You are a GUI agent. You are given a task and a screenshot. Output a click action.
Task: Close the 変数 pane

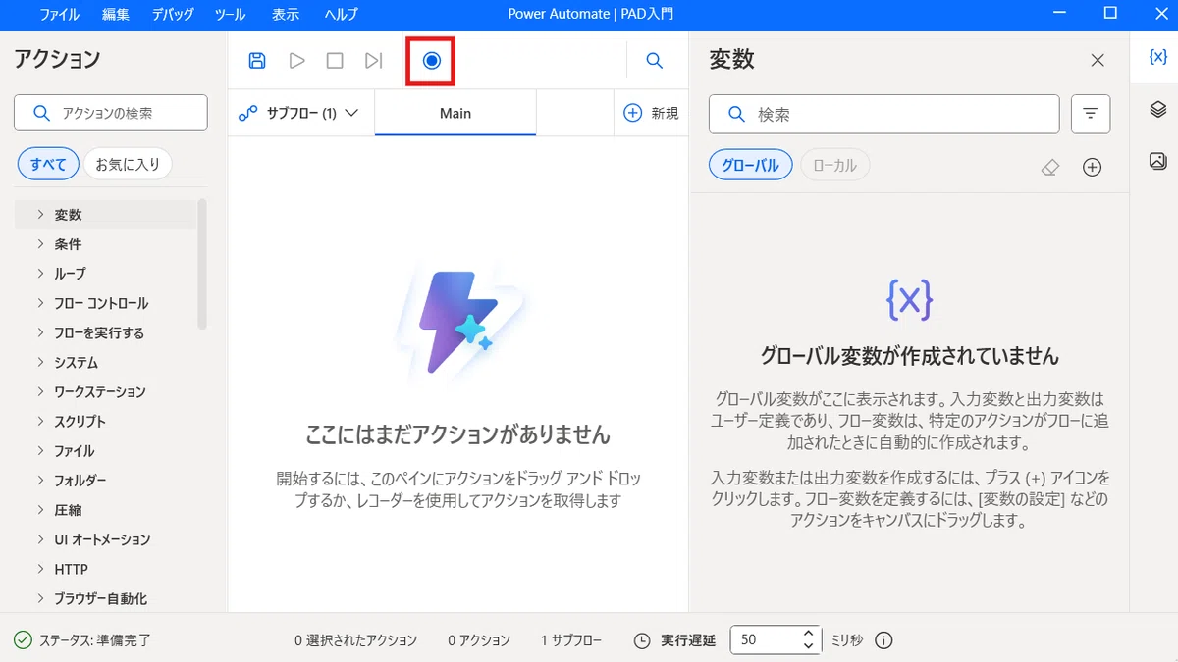pyautogui.click(x=1098, y=61)
